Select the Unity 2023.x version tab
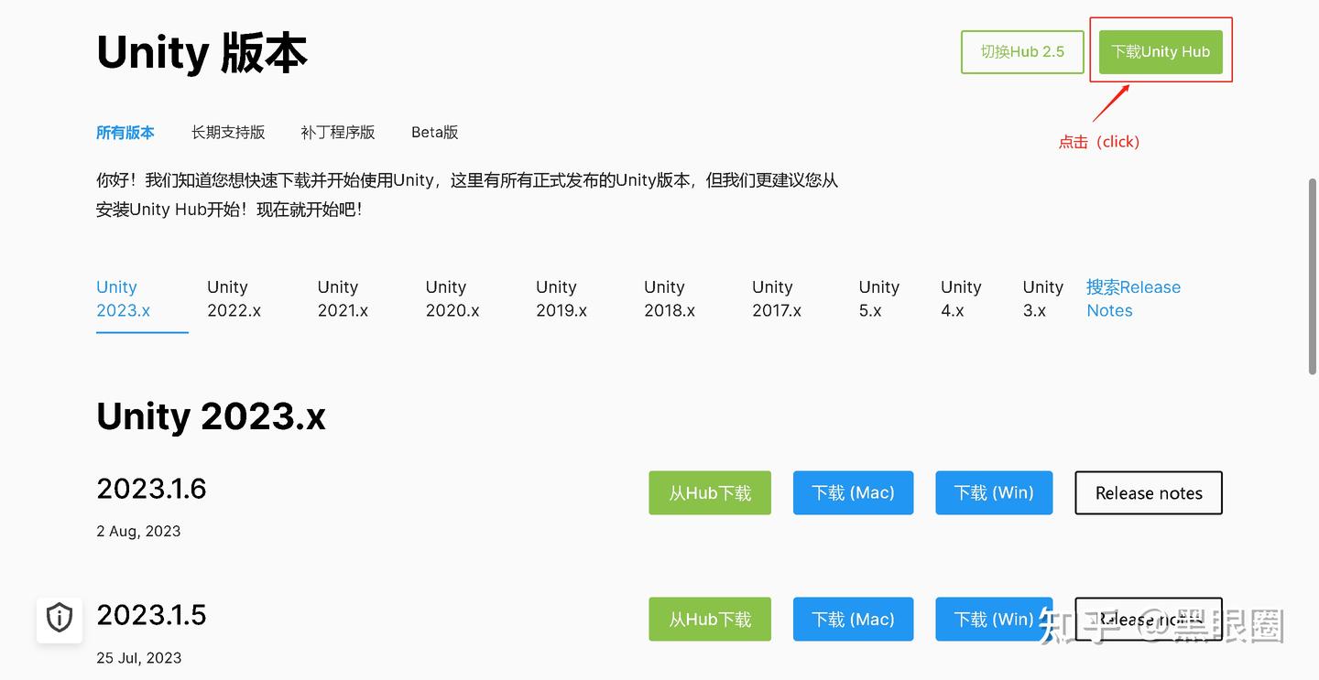Viewport: 1319px width, 680px height. (x=123, y=298)
